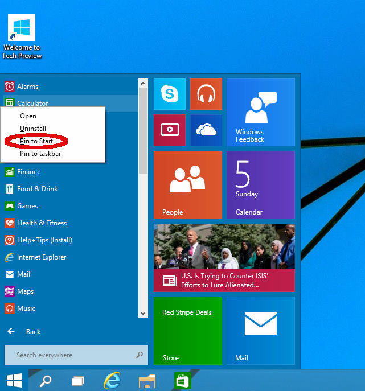The height and width of the screenshot is (391, 365).
Task: Open the OneDrive cloud tile
Action: click(x=206, y=130)
